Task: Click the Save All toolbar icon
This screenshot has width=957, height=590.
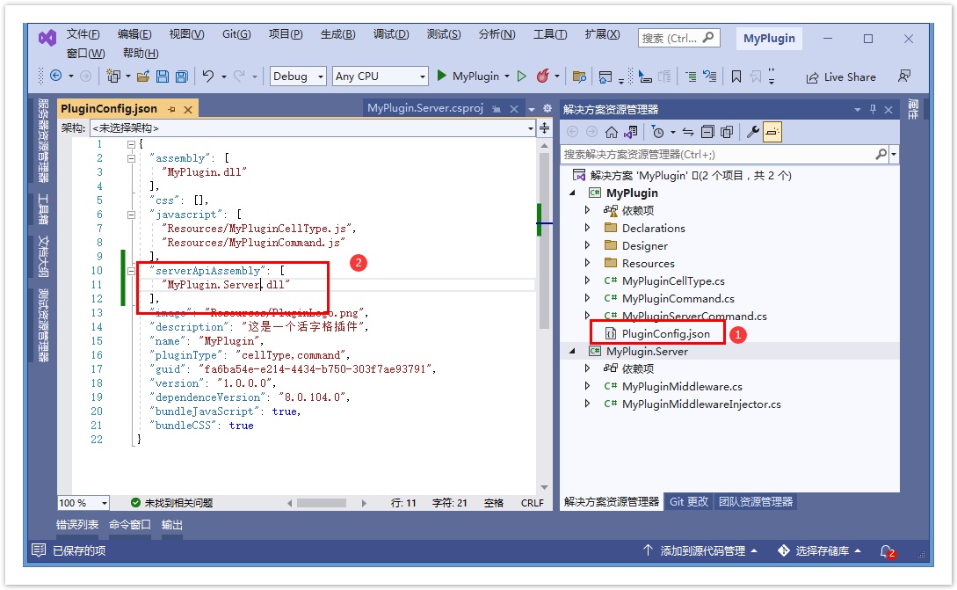Action: (x=181, y=76)
